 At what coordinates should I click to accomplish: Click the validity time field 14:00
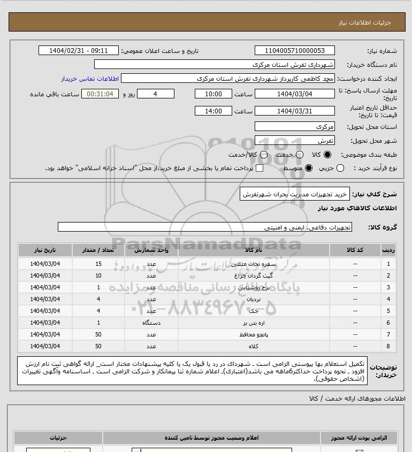[213, 111]
